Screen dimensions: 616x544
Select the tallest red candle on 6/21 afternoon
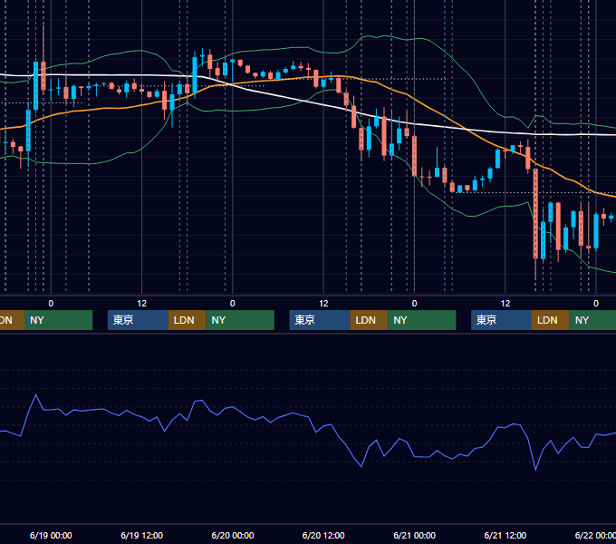click(x=535, y=213)
